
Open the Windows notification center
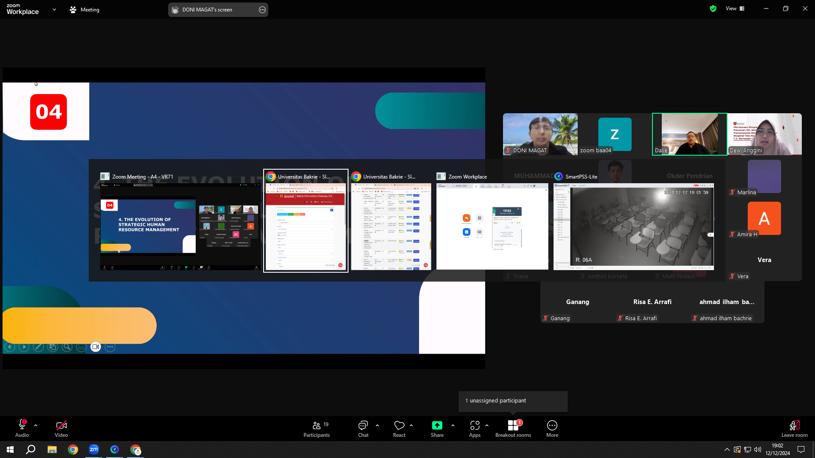point(801,450)
